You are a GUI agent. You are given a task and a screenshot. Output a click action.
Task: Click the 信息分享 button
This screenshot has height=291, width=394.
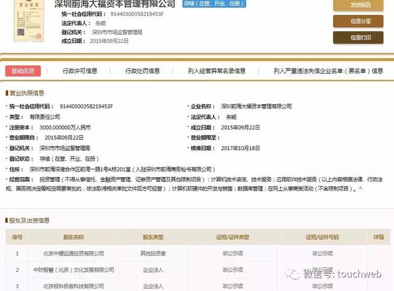pyautogui.click(x=358, y=21)
